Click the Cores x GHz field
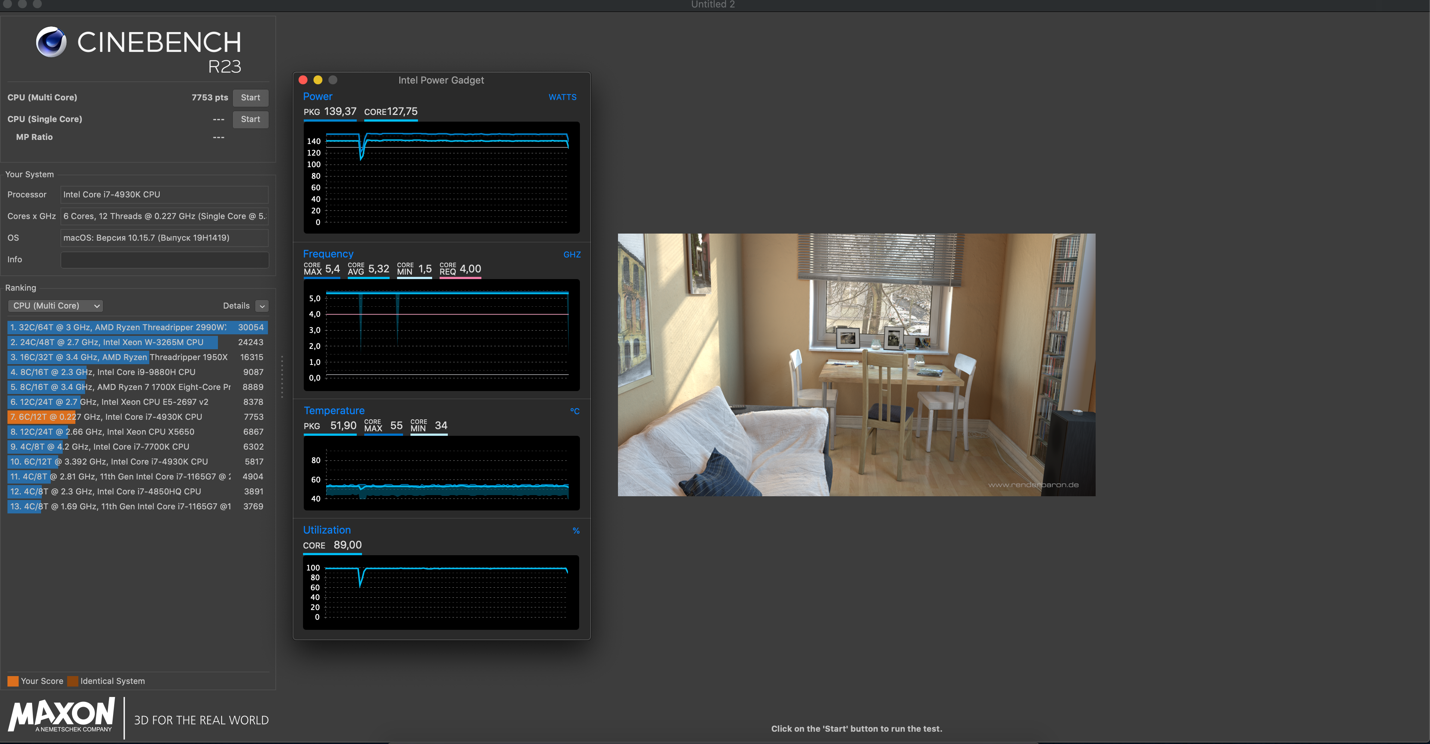Screen dimensions: 1430x744 tap(164, 216)
